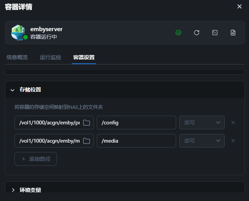Viewport: 249px width, 201px height.
Task: Switch to the 运行监控 tab
Action: point(50,57)
